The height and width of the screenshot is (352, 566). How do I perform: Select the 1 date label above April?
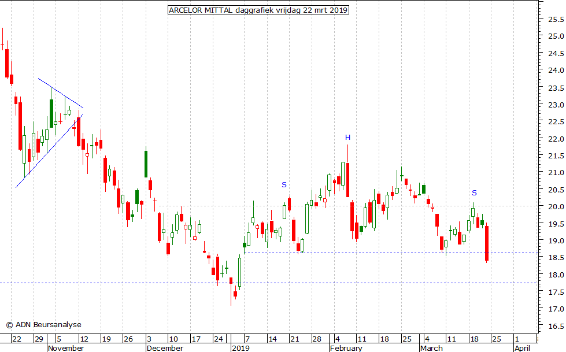coord(517,339)
